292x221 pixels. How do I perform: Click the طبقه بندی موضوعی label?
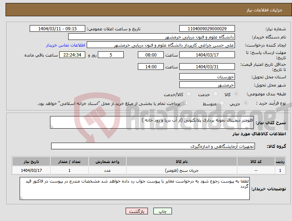(266, 94)
